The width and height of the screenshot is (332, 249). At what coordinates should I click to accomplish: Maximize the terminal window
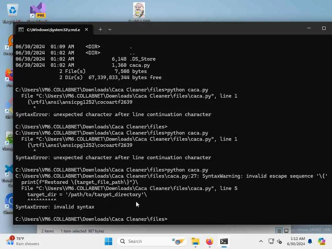tap(324, 28)
